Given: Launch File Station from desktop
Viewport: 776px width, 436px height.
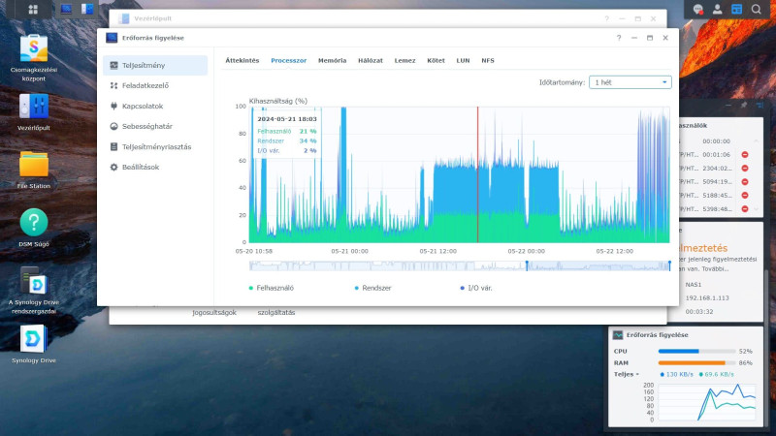Looking at the screenshot, I should (34, 170).
